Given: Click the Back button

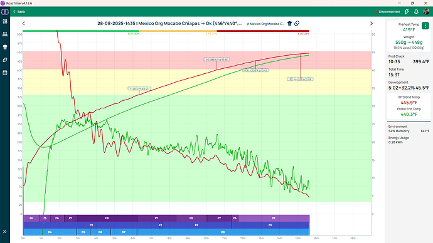Looking at the screenshot, I should point(19,11).
